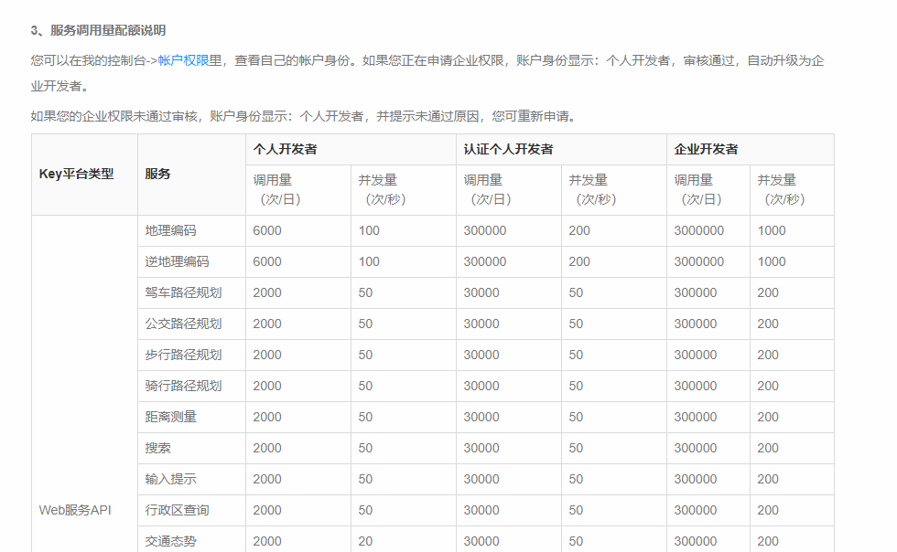Viewport: 897px width, 552px height.
Task: Select the 企业开发者 header cell
Action: (x=706, y=149)
